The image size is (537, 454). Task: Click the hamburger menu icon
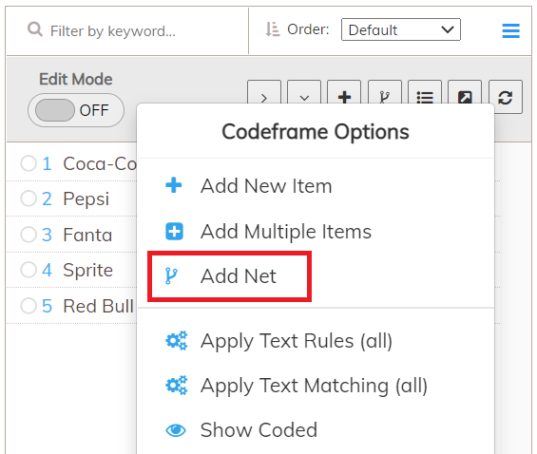click(x=510, y=30)
